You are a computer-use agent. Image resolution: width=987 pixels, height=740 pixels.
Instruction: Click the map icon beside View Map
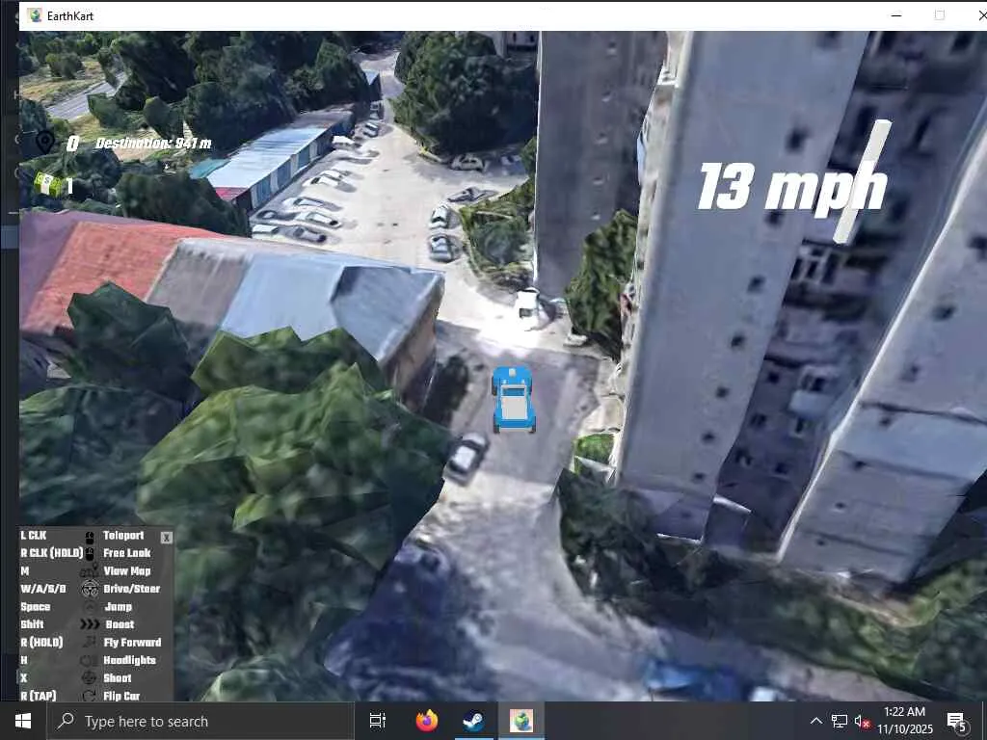90,570
